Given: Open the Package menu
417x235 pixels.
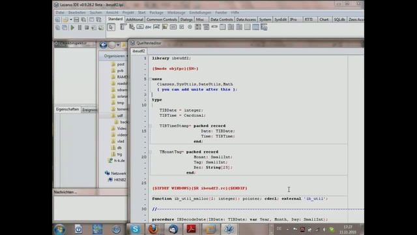Looking at the screenshot, I should pyautogui.click(x=156, y=12).
